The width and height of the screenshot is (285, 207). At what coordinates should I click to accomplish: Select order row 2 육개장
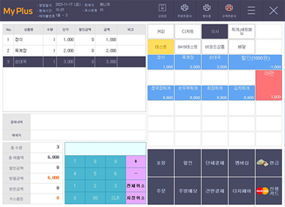(x=74, y=51)
